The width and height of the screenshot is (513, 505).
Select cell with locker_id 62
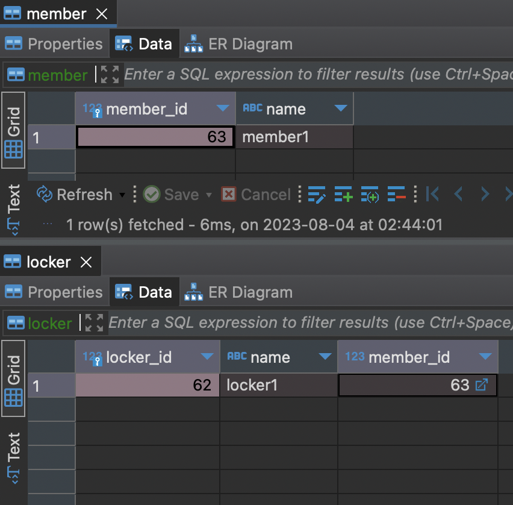(148, 385)
